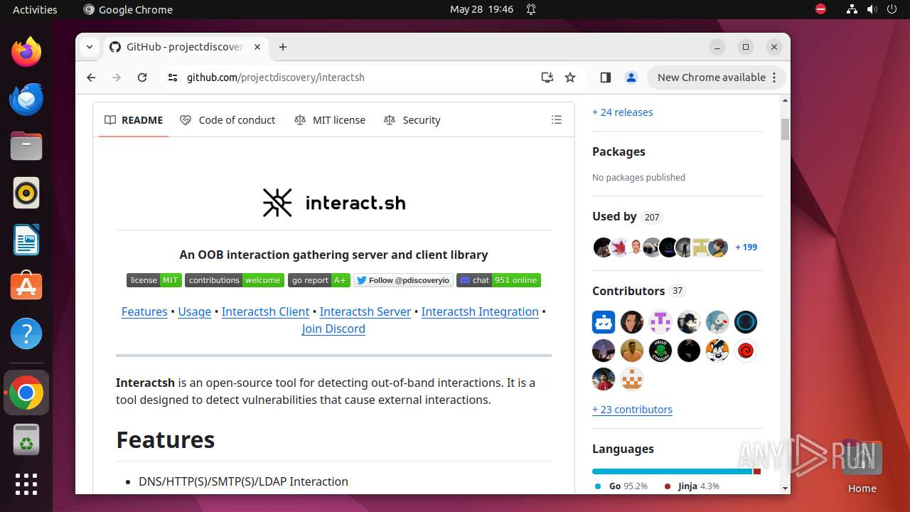
Task: Open the contributions welcome badge
Action: tap(235, 280)
